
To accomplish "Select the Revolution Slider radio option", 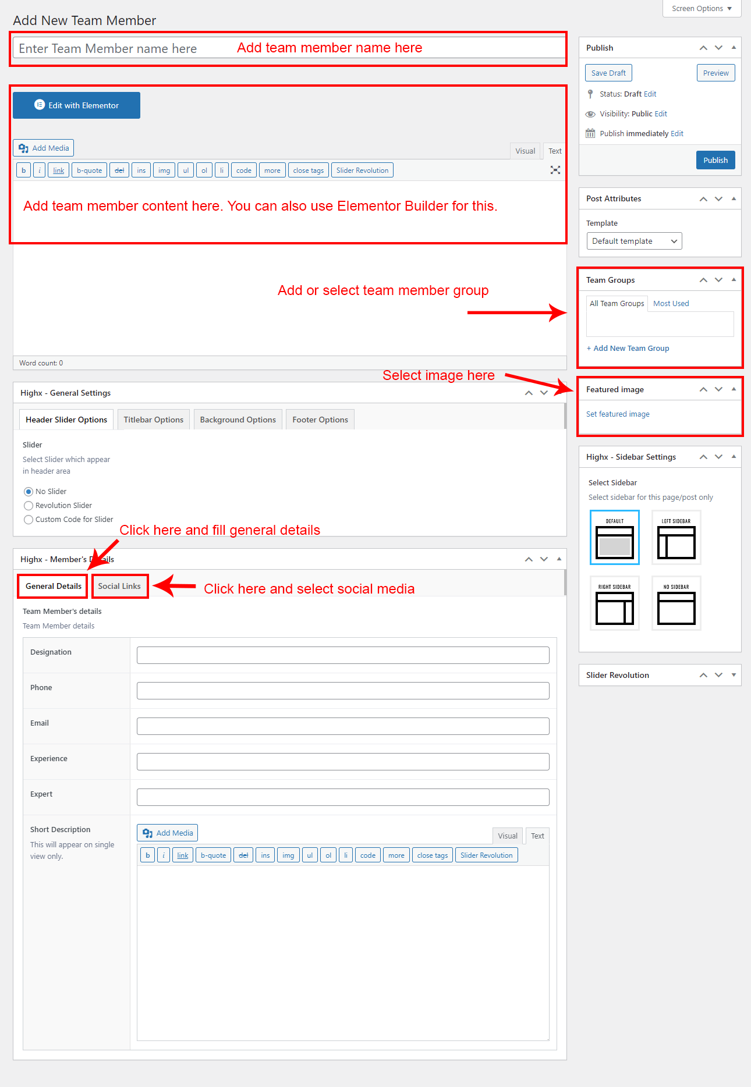I will pos(29,506).
